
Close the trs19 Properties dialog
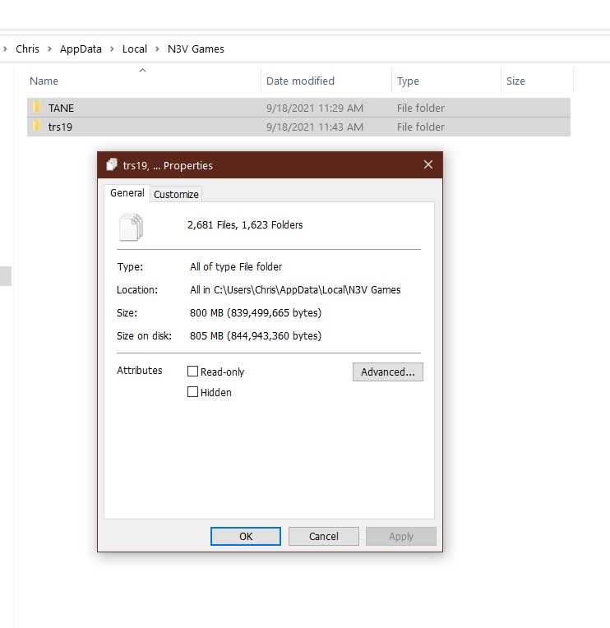point(428,164)
